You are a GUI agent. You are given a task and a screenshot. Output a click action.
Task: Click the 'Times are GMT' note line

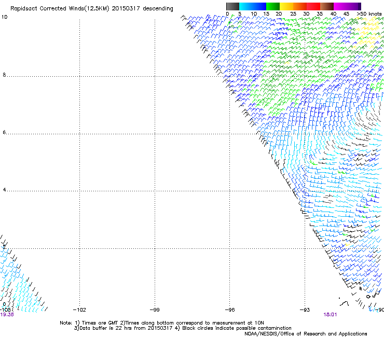coord(162,323)
